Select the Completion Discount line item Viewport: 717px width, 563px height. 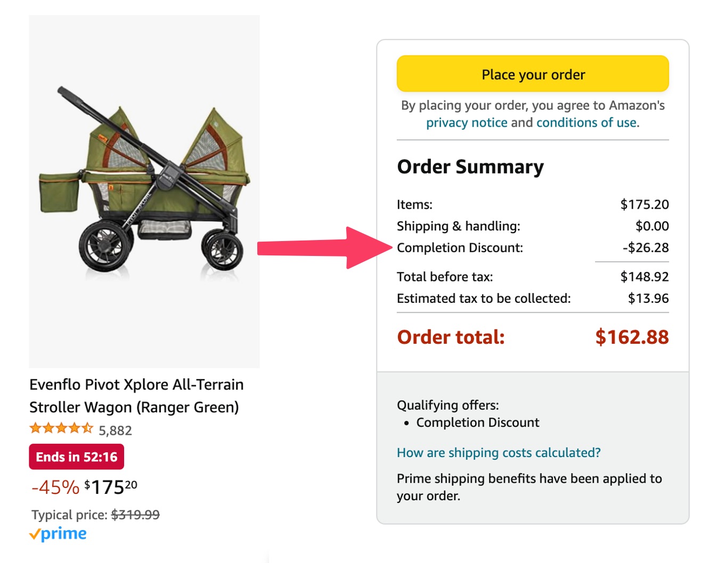(x=460, y=247)
